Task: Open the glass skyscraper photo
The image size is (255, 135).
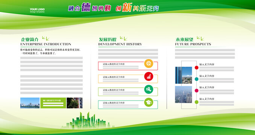Action: pyautogui.click(x=184, y=75)
